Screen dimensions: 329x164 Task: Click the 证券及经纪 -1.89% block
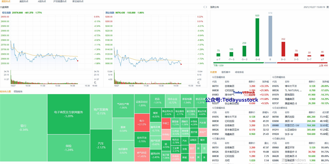point(141,104)
